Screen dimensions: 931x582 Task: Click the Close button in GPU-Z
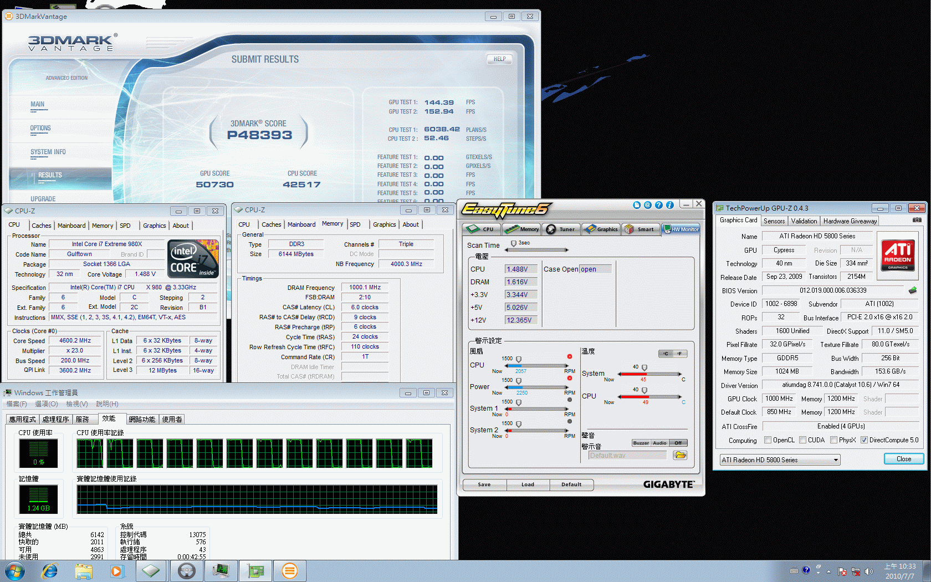[x=903, y=459]
